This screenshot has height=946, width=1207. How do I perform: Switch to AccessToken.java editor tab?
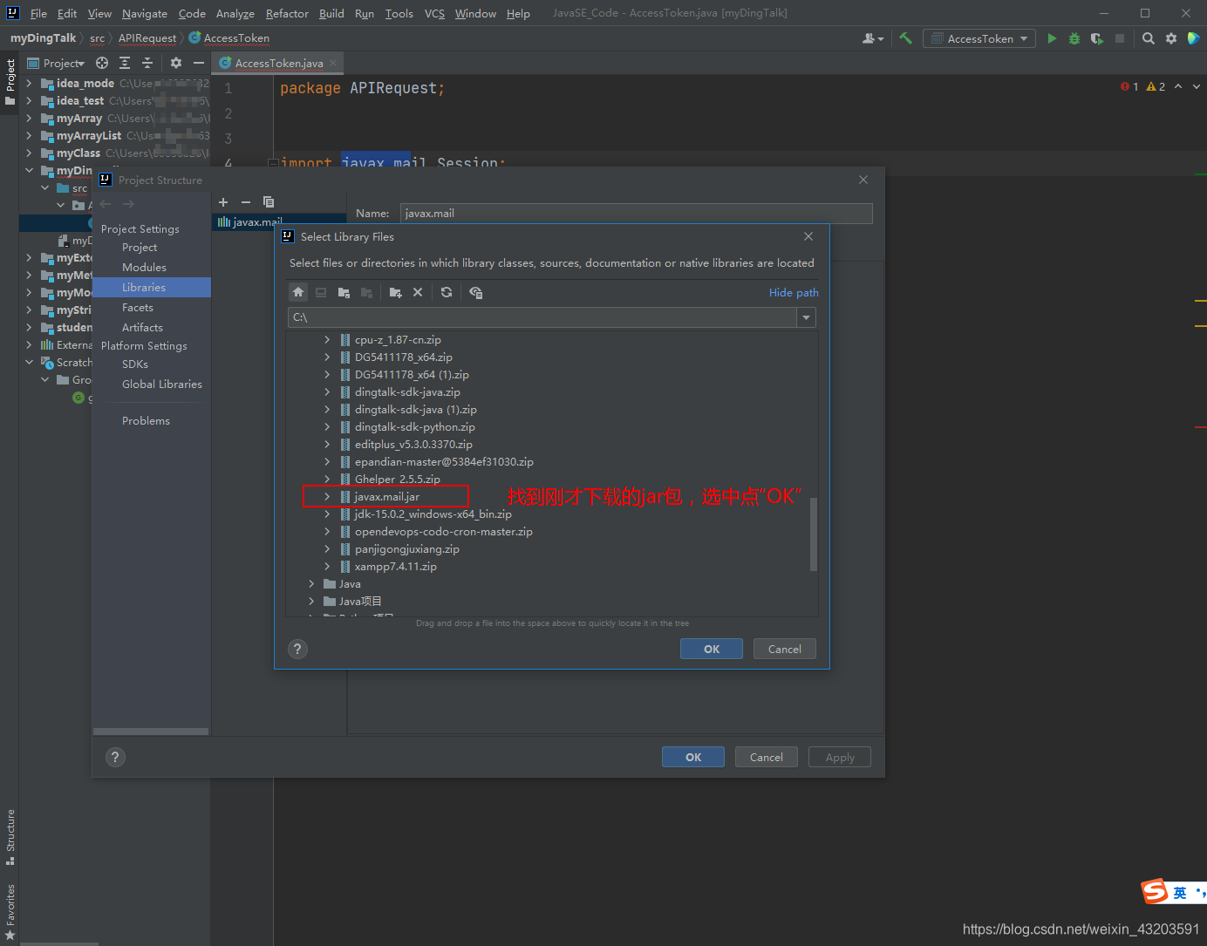(x=278, y=63)
